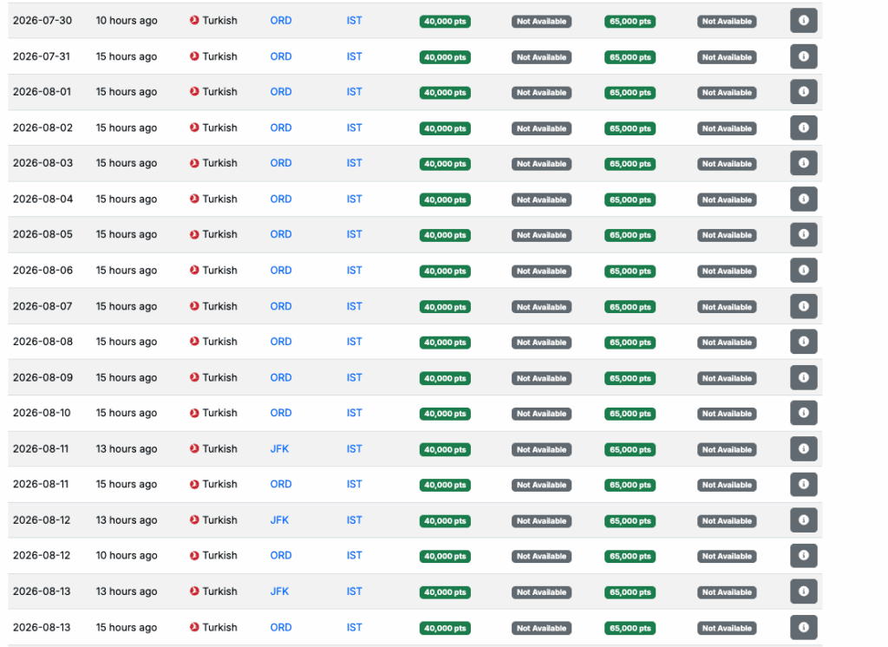
Task: Open info button for 2026-07-30 flight
Action: [803, 21]
